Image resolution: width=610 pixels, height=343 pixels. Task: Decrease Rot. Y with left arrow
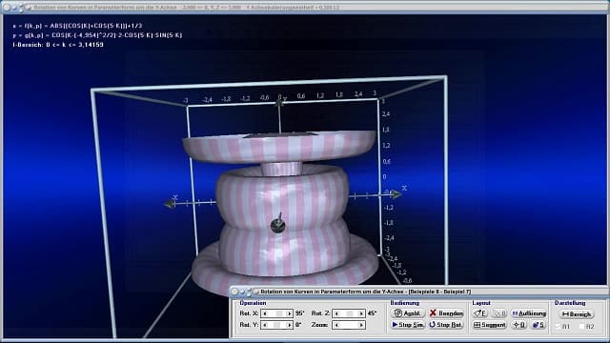[265, 325]
